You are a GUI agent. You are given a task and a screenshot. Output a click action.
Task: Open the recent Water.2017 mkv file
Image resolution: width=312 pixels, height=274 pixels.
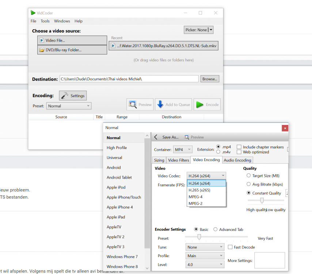point(164,46)
